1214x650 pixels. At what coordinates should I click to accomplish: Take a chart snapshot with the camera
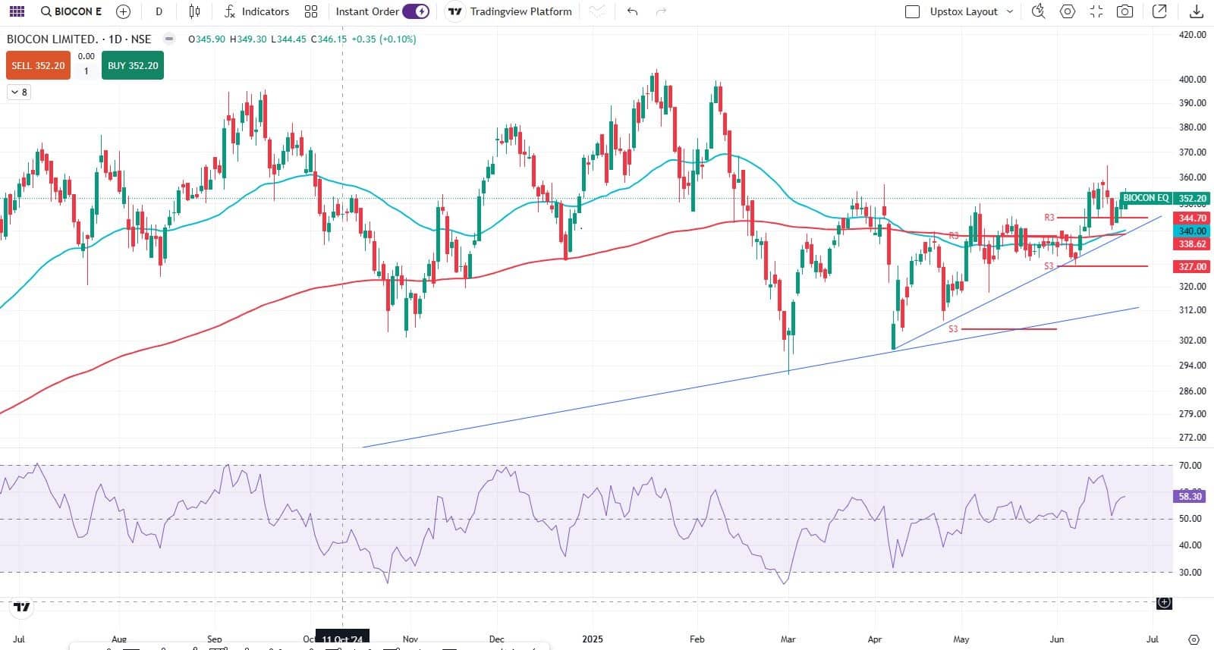1125,11
